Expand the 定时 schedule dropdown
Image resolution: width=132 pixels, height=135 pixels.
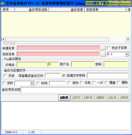(32, 83)
